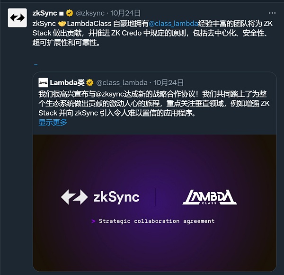Expand quoted tweet with 显示更多
The width and height of the screenshot is (284, 275).
53,123
